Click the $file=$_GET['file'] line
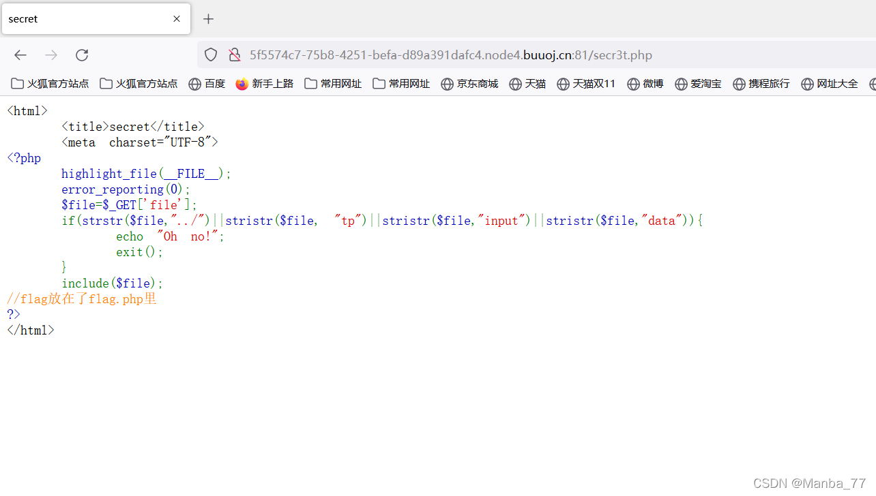876x496 pixels. (x=130, y=205)
